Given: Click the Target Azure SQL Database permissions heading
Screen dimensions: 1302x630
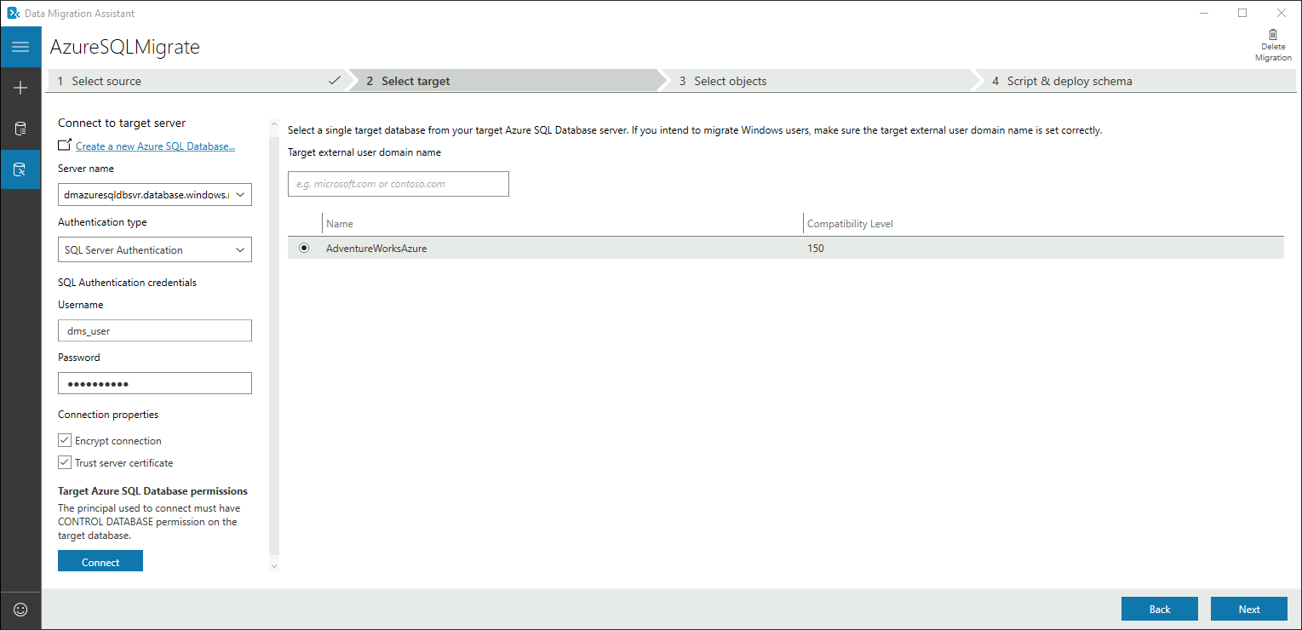Looking at the screenshot, I should pos(153,491).
